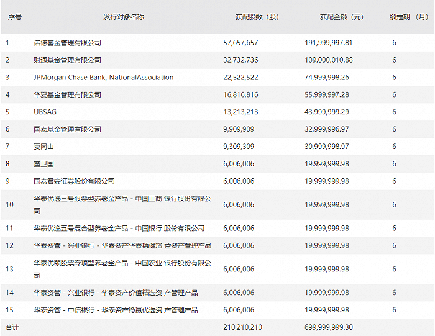Click shares 6,006,006 in row 15
435x336 pixels.
click(x=239, y=310)
